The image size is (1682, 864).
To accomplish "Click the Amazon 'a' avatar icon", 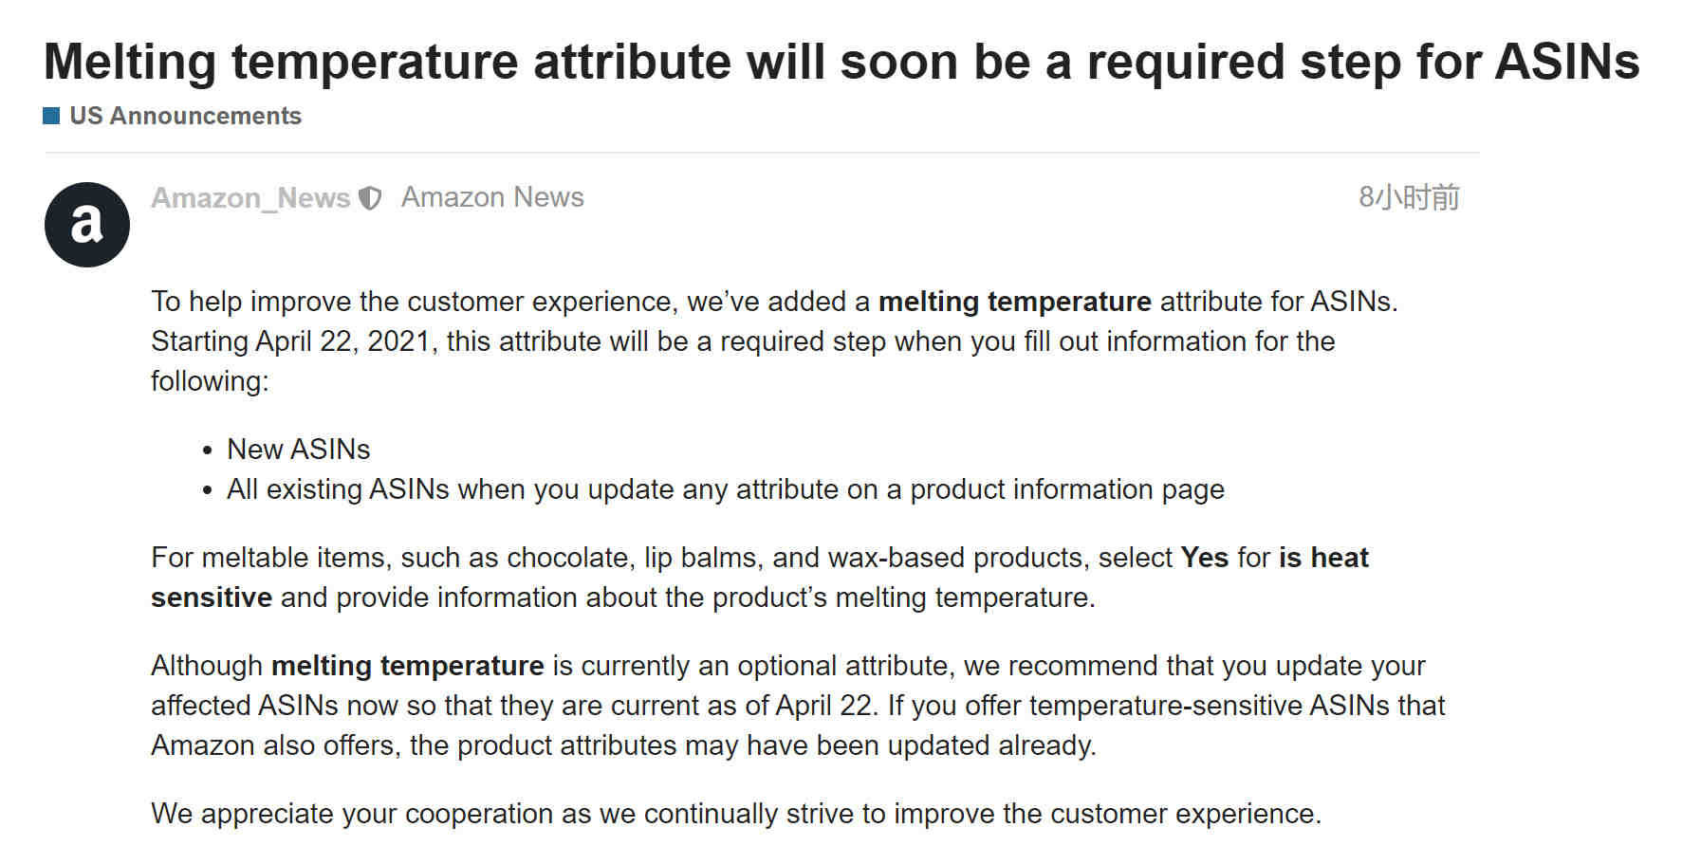I will coord(87,225).
